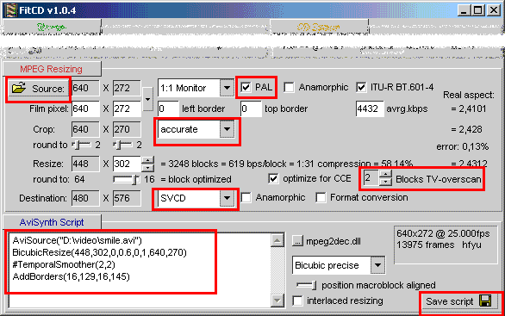Click the Resize round to slider
This screenshot has width=505, height=316.
pos(127,179)
